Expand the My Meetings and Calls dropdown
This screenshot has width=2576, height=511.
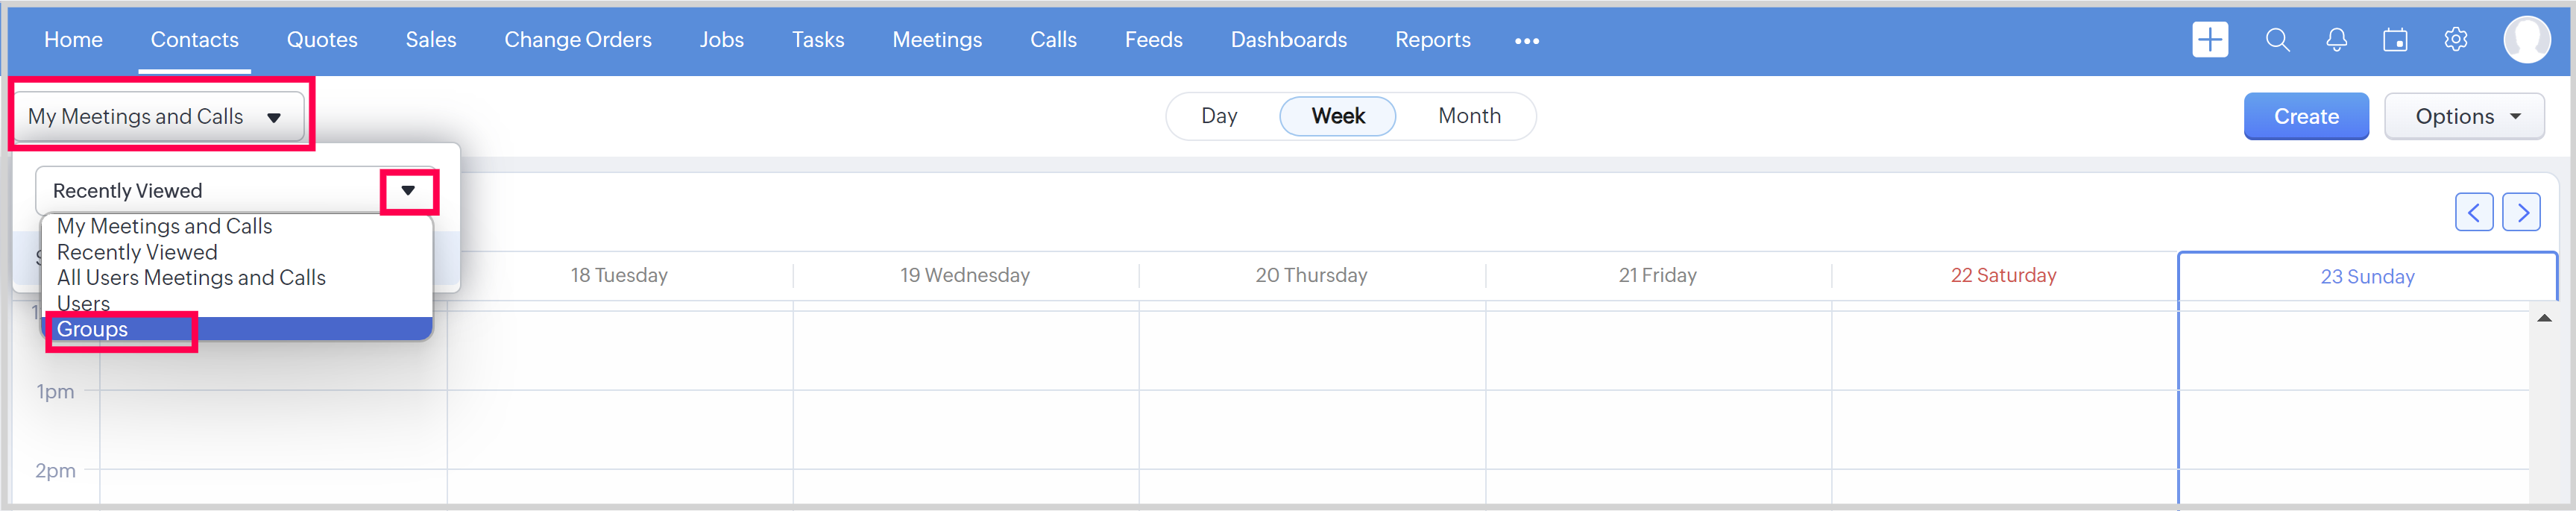(x=158, y=117)
